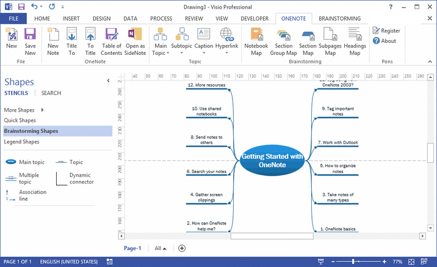Open the Customize Quick Access Toolbar dropdown
Viewport: 437px width, 267px height.
(x=63, y=7)
